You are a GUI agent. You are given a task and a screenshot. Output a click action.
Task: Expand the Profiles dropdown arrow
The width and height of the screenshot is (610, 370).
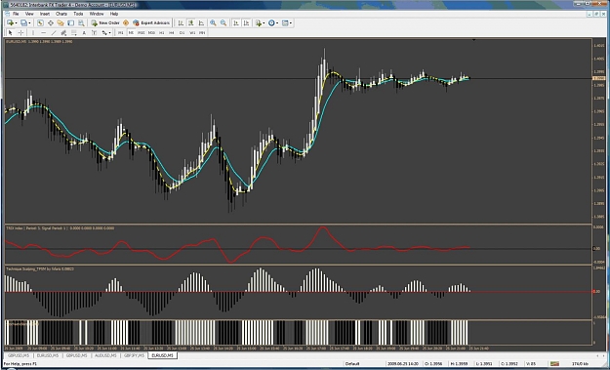point(29,23)
